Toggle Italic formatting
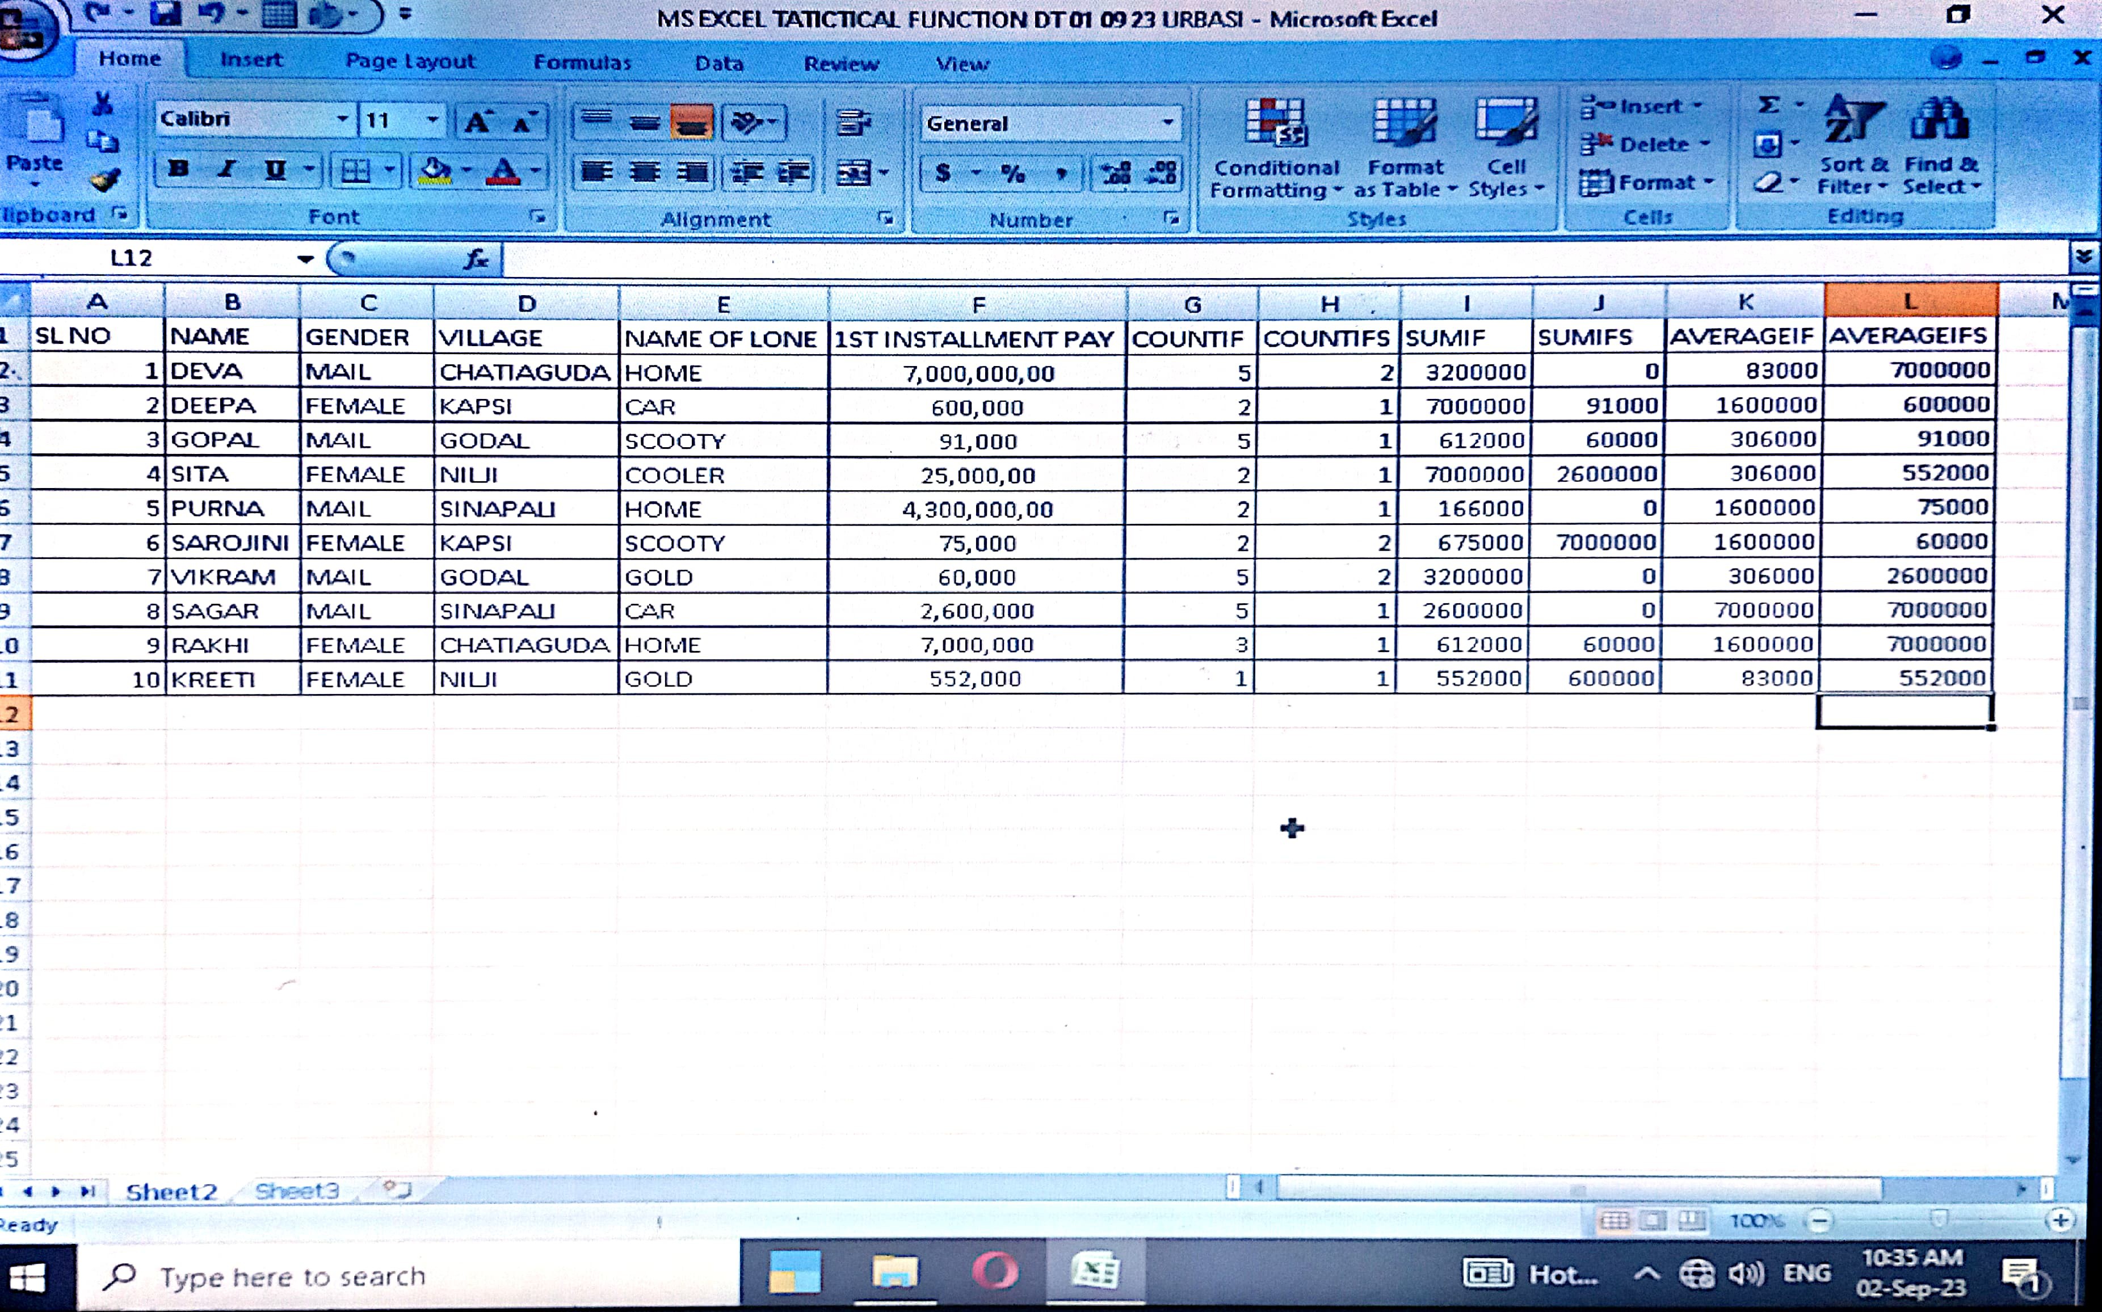2102x1312 pixels. coord(226,169)
